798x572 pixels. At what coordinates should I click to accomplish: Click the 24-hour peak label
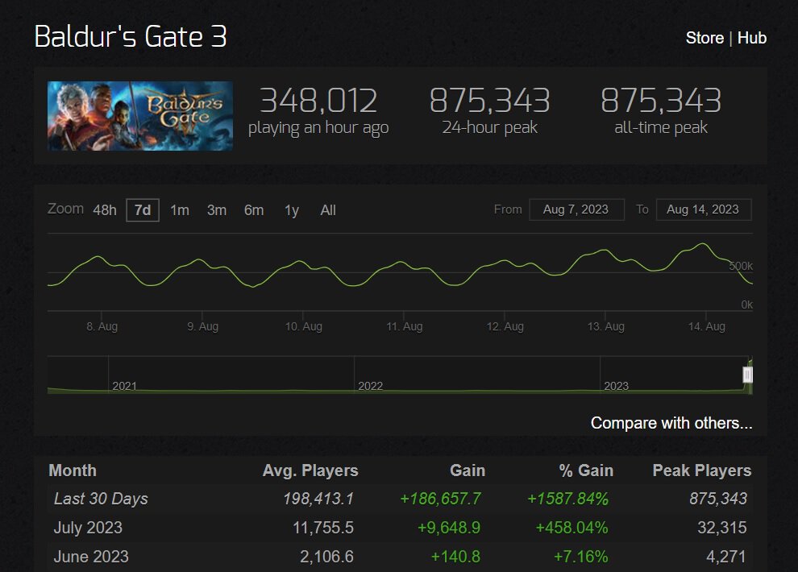click(489, 127)
